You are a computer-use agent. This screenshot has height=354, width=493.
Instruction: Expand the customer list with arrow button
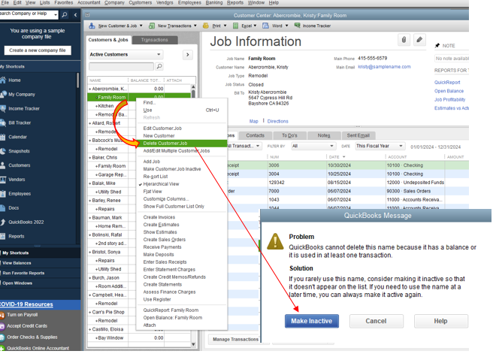coord(188,55)
